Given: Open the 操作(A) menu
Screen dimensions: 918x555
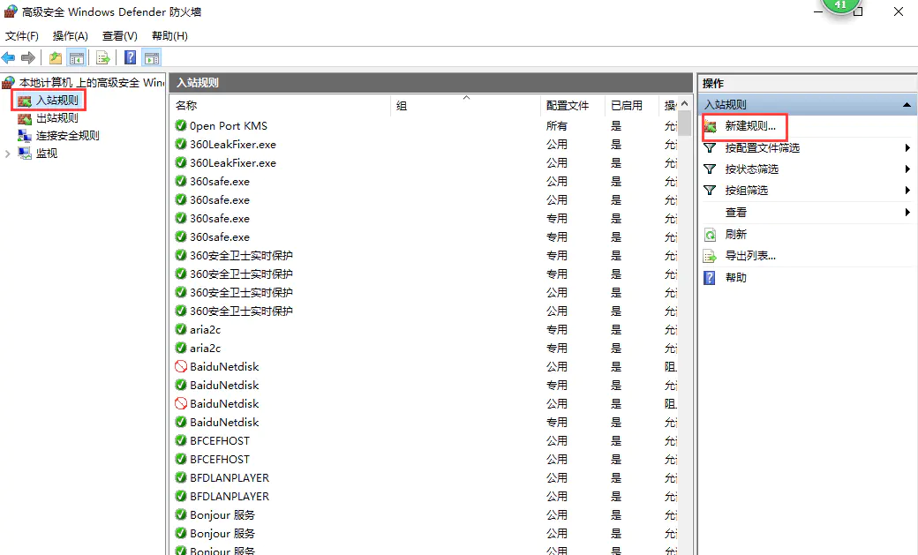Looking at the screenshot, I should (70, 36).
